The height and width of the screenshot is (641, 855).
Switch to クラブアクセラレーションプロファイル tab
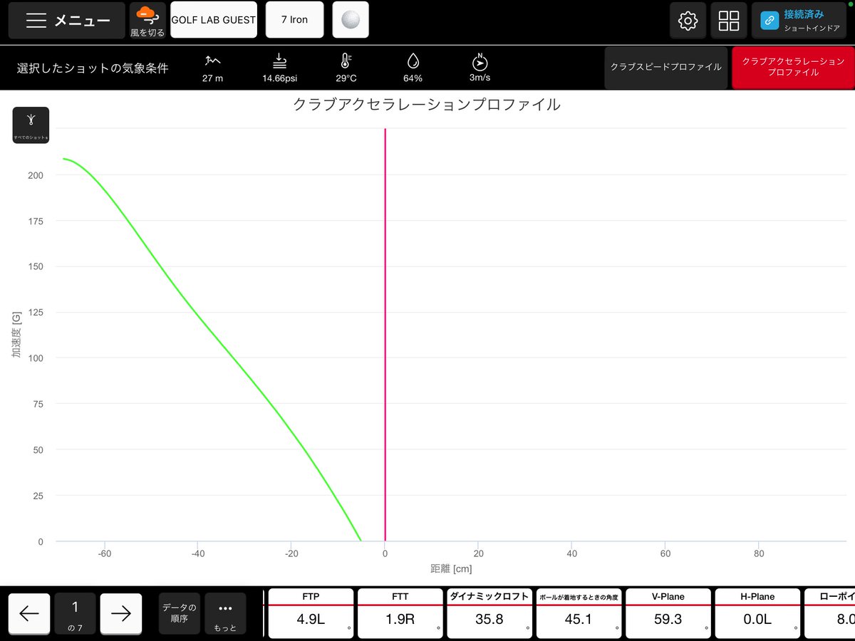pos(792,68)
